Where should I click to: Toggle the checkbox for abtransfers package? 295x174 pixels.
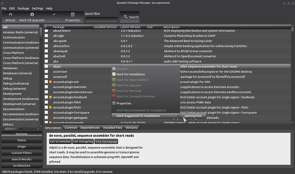(46, 46)
